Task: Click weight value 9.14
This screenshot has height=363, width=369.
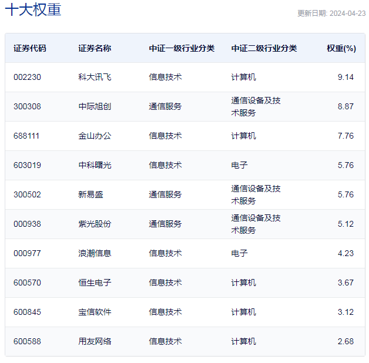Action: [345, 77]
